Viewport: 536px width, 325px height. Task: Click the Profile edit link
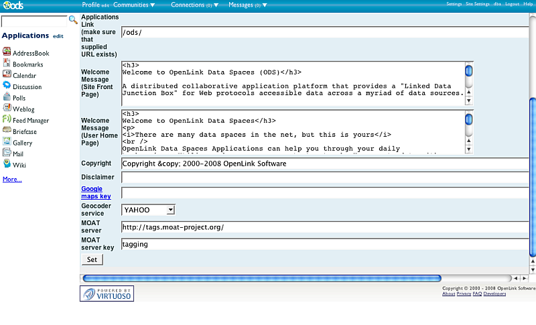tap(105, 5)
